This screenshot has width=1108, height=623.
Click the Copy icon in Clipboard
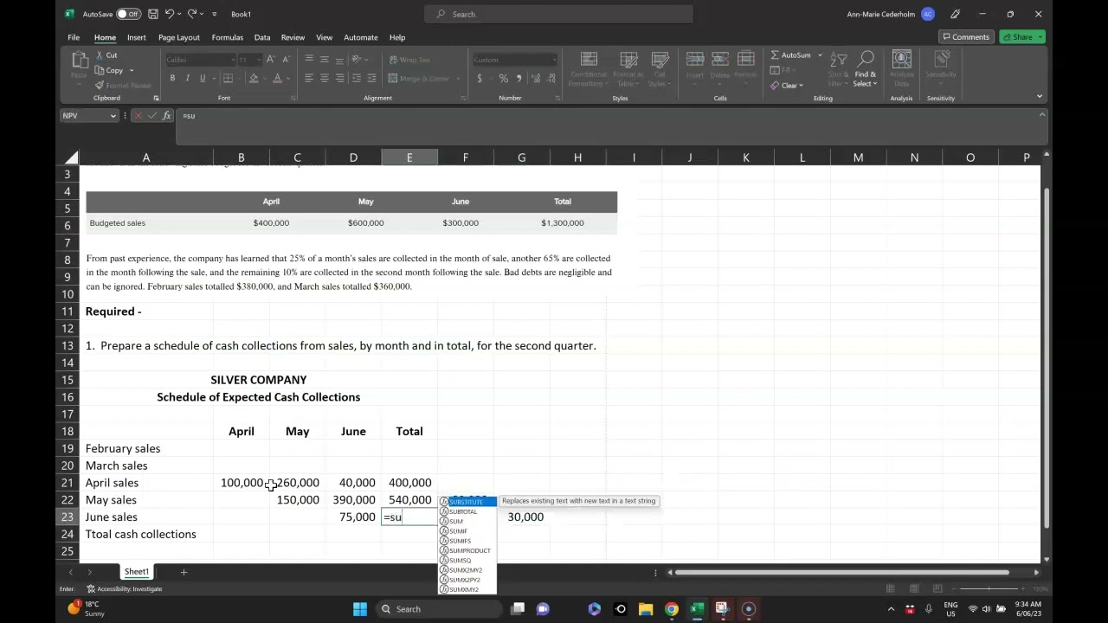[100, 70]
